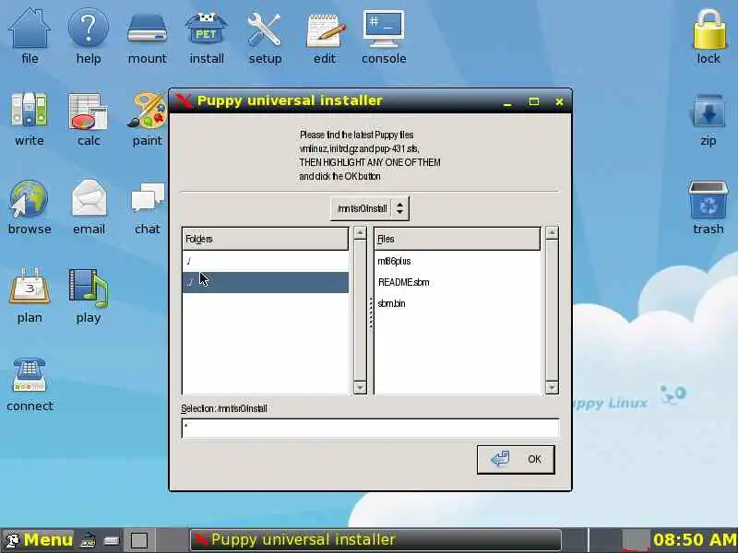Click the 08:50 AM clock
Image resolution: width=738 pixels, height=553 pixels.
coord(695,540)
